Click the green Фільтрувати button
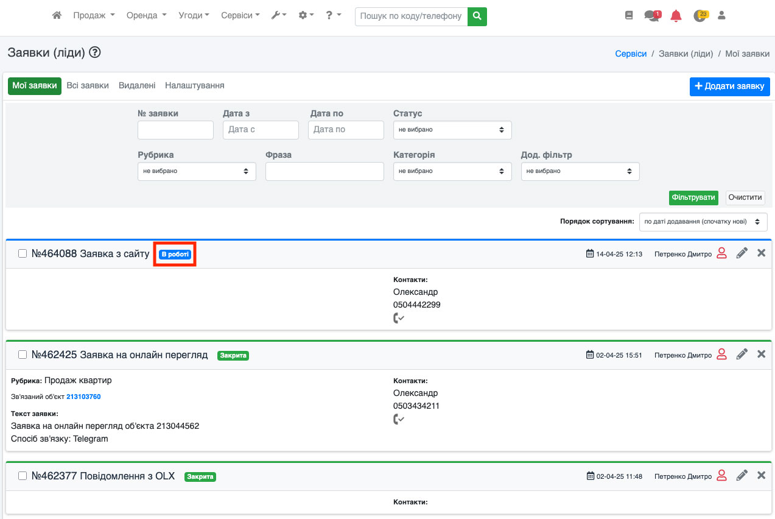Screen dimensions: 775x519 pyautogui.click(x=693, y=198)
